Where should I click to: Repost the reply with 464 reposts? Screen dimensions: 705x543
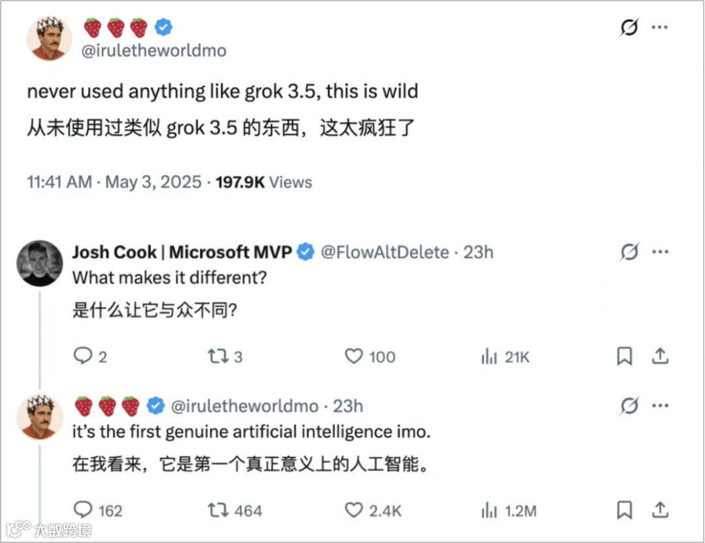point(216,510)
